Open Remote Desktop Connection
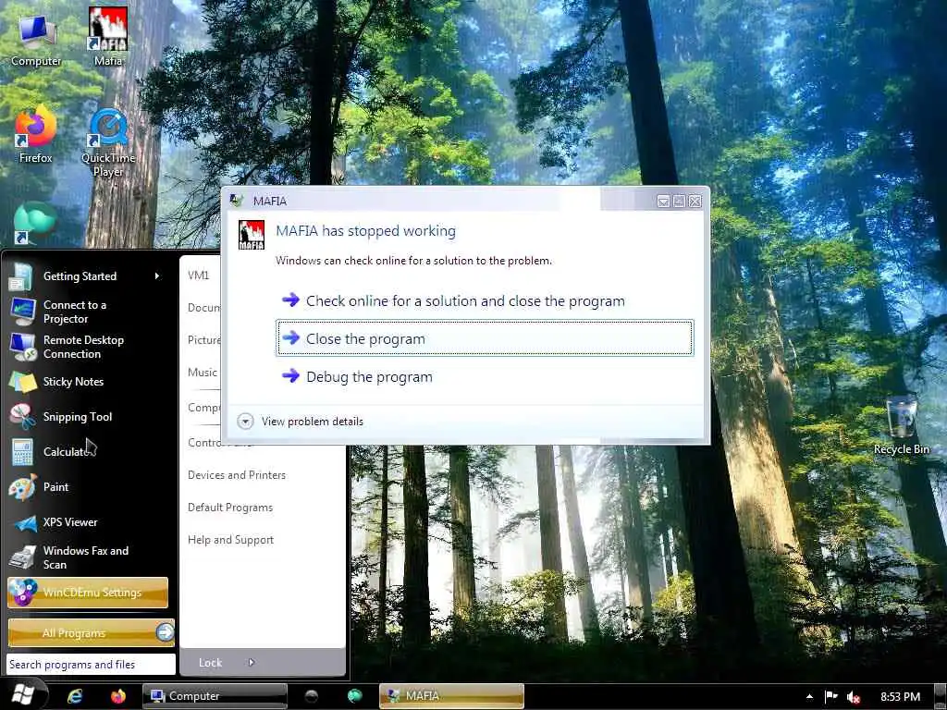947x710 pixels. click(88, 347)
